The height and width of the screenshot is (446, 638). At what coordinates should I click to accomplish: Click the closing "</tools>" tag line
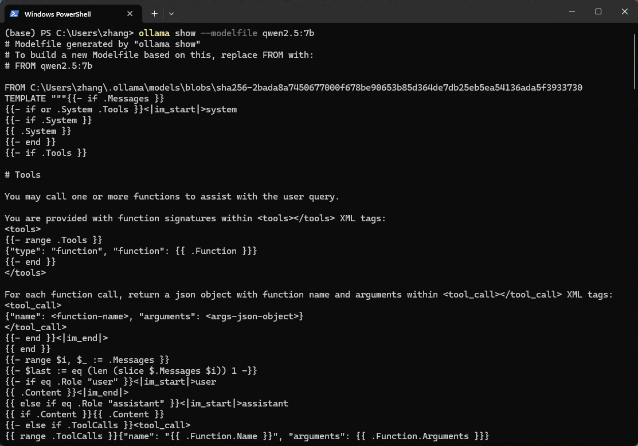[25, 273]
